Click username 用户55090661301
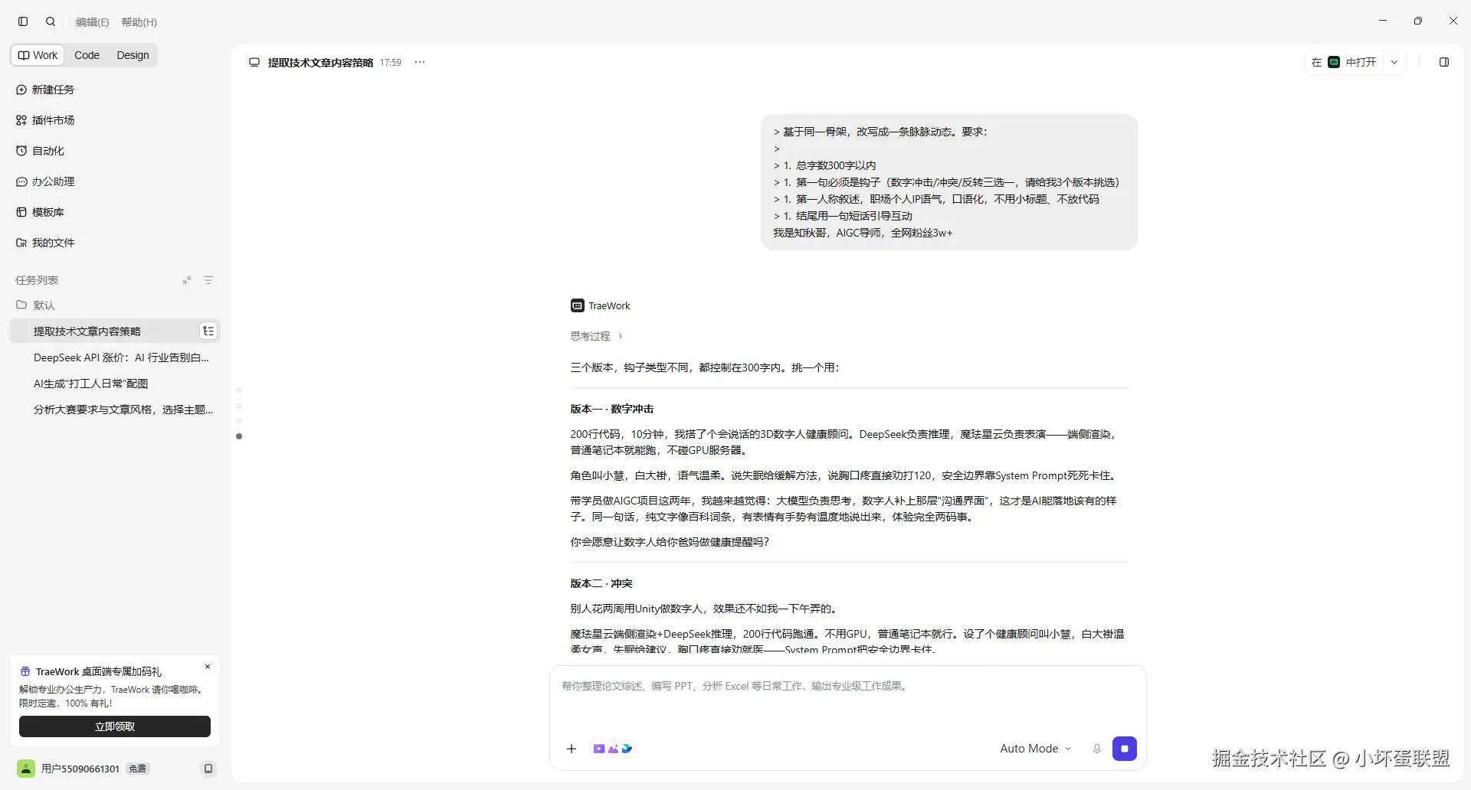This screenshot has height=790, width=1471. pos(80,769)
